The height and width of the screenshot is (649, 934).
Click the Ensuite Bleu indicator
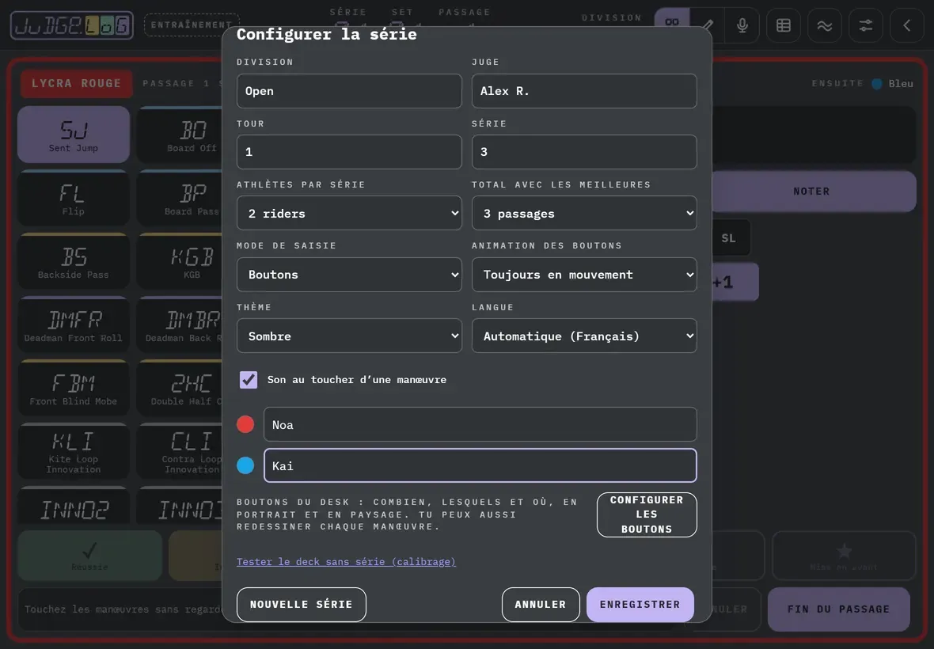pyautogui.click(x=862, y=83)
